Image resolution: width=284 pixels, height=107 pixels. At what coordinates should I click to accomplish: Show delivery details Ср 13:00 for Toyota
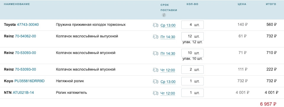coord(168,25)
